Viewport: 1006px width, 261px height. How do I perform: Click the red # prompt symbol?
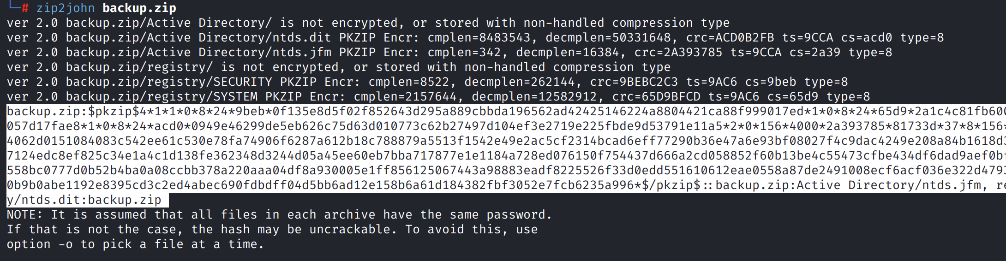click(x=25, y=8)
